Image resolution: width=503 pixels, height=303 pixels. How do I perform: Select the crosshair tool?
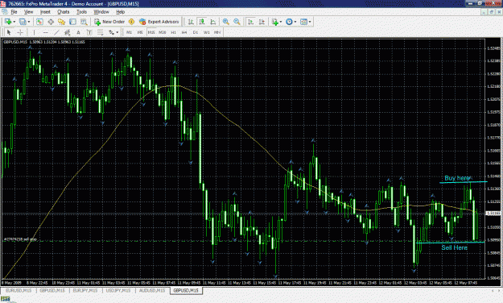click(20, 32)
